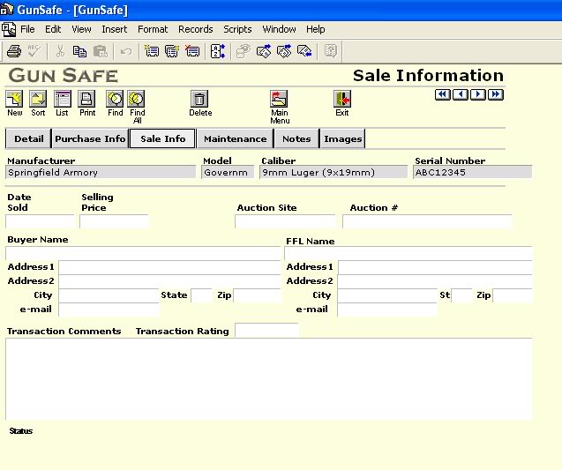This screenshot has height=470, width=562.
Task: Click the Date Sold field
Action: [x=40, y=221]
